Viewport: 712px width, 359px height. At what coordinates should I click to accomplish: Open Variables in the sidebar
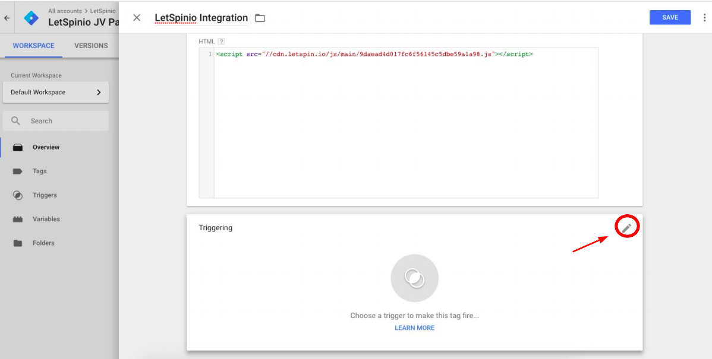point(46,219)
